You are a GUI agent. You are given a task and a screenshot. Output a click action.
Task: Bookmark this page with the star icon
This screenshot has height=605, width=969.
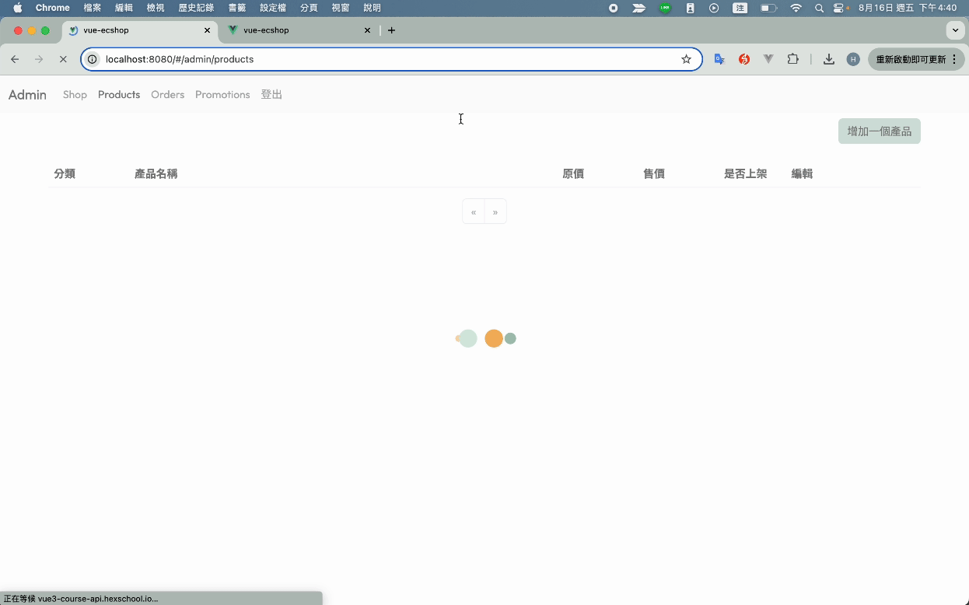686,59
